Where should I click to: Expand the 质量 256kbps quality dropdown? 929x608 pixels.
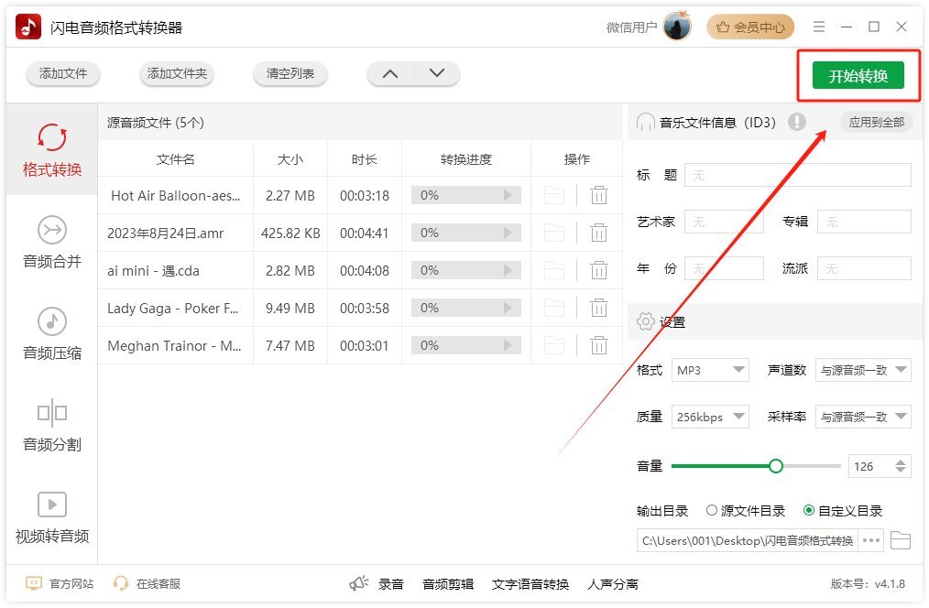711,417
